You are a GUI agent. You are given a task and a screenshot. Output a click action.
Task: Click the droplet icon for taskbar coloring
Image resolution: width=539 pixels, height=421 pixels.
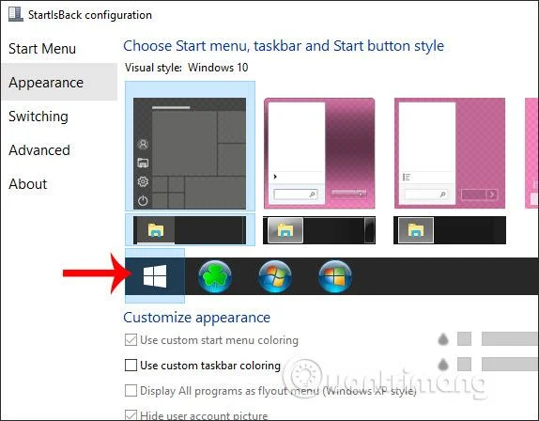coord(443,365)
